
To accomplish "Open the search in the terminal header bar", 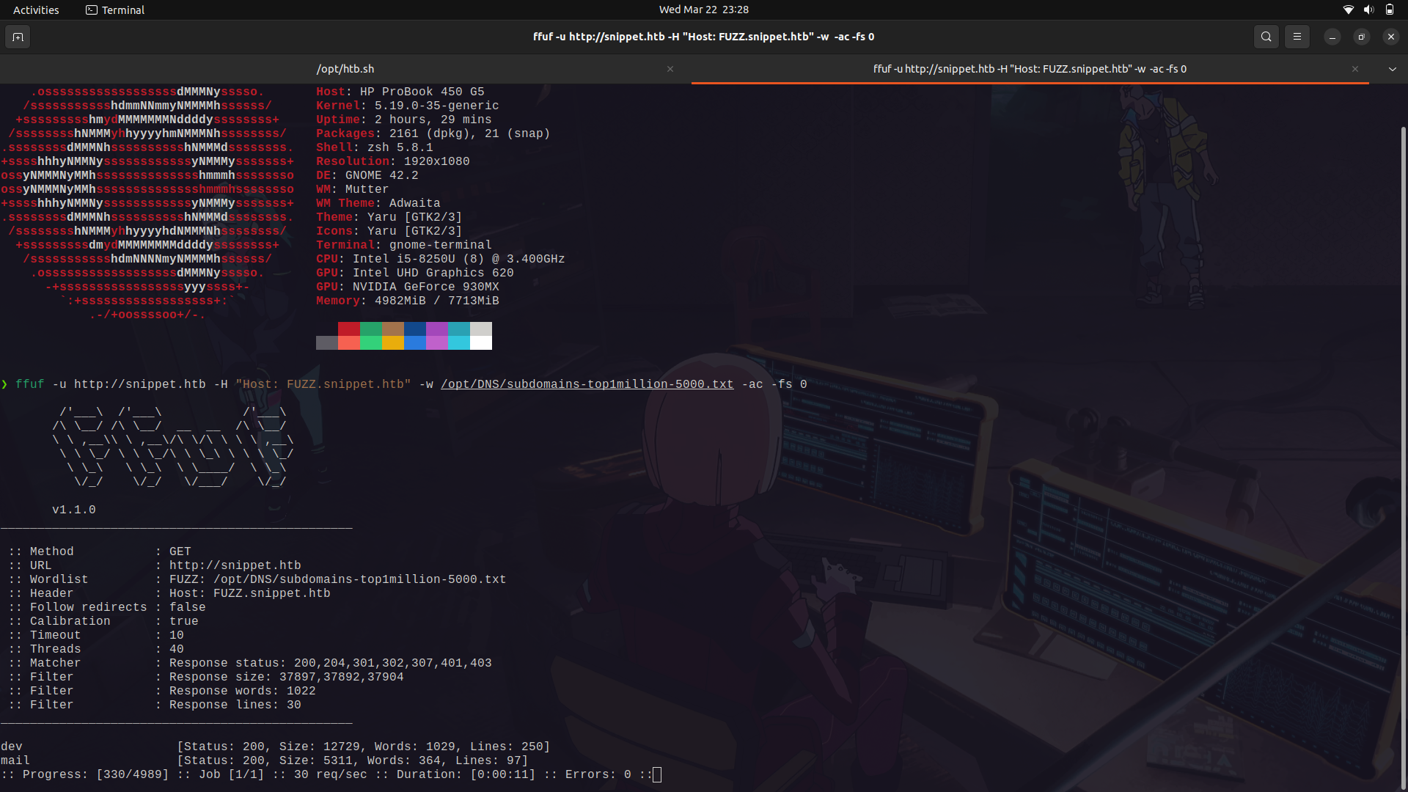I will [x=1266, y=36].
